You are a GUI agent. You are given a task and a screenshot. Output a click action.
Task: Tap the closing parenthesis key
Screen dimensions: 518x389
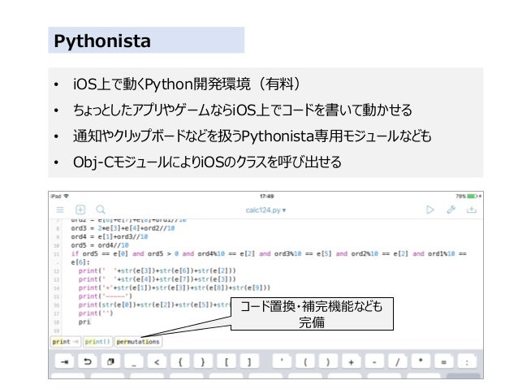click(x=328, y=361)
